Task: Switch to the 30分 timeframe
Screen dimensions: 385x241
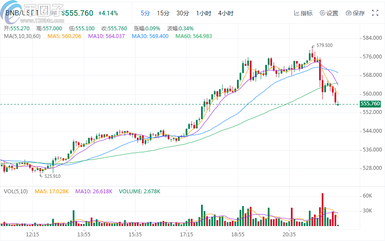Action: point(183,13)
